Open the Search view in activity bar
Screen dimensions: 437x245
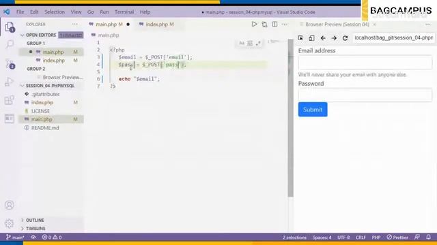click(x=10, y=44)
